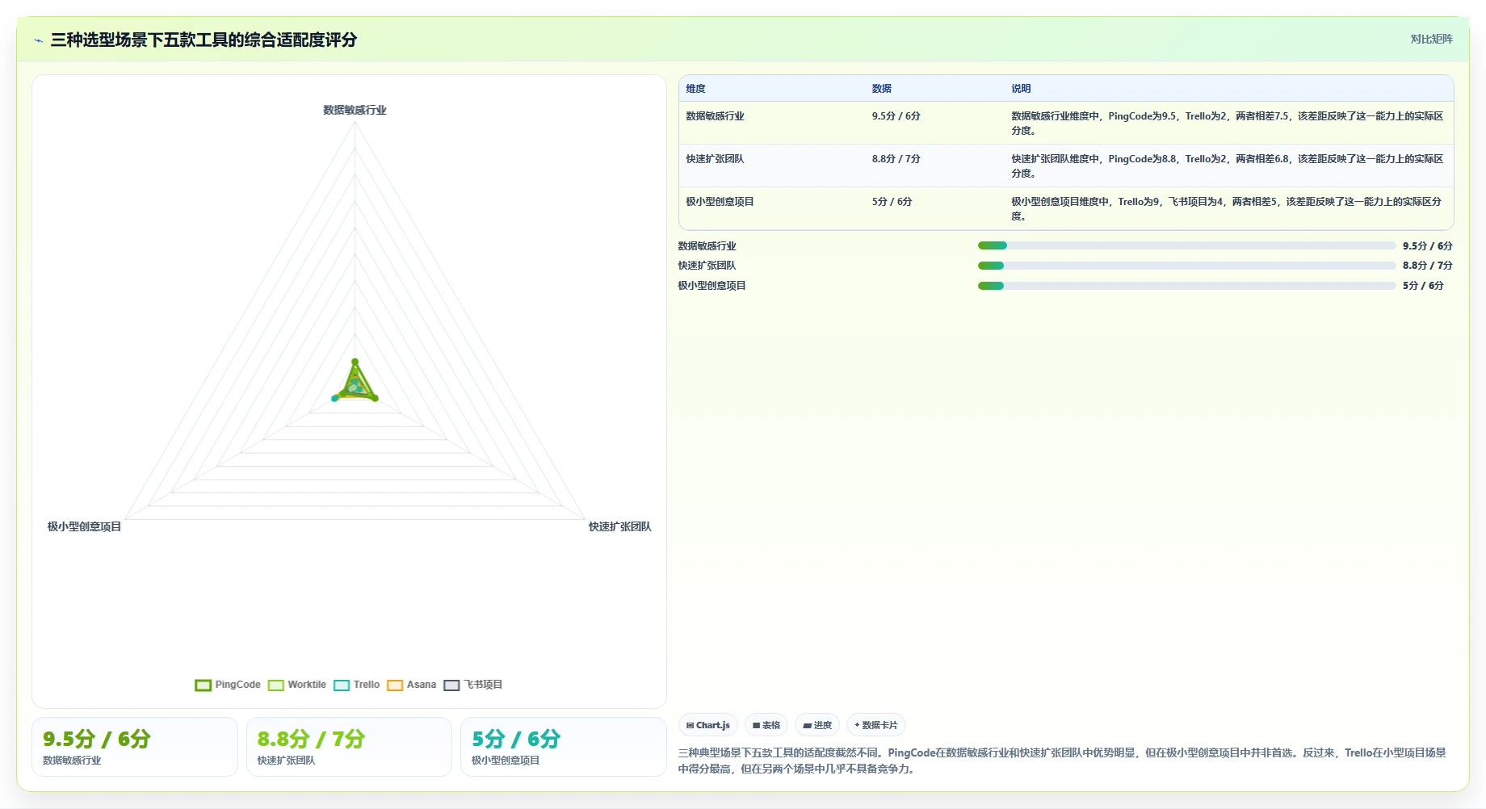Viewport: 1486px width, 809px height.
Task: Open the 5分 / 6分 stat card
Action: pyautogui.click(x=564, y=747)
